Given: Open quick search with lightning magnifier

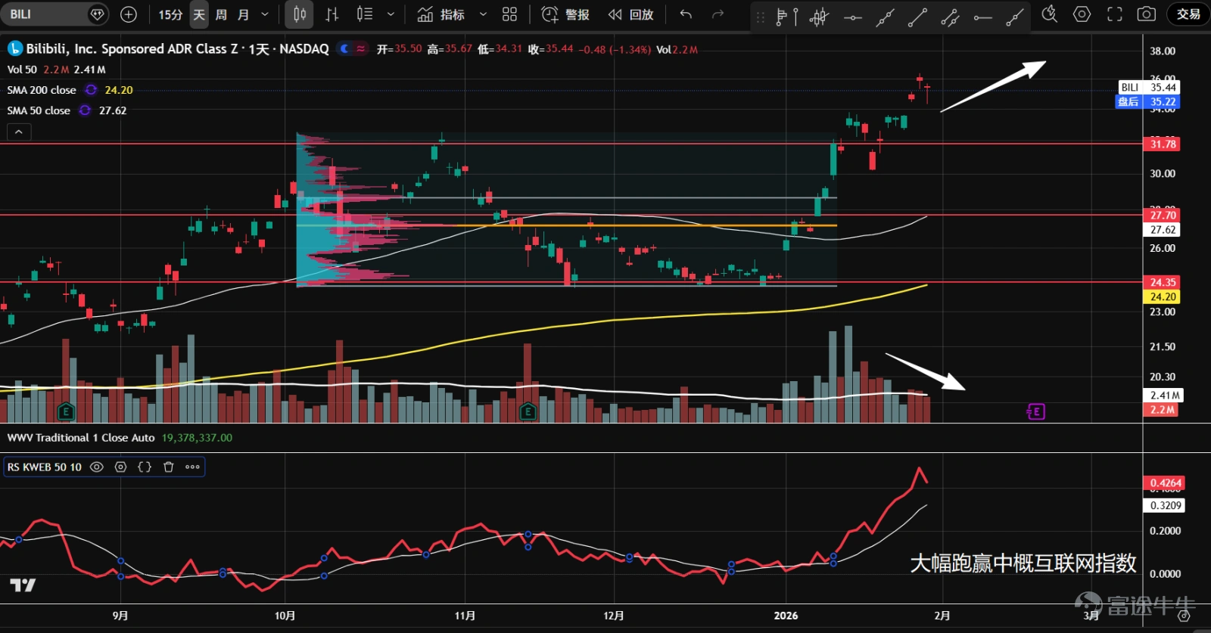Looking at the screenshot, I should pos(1049,14).
